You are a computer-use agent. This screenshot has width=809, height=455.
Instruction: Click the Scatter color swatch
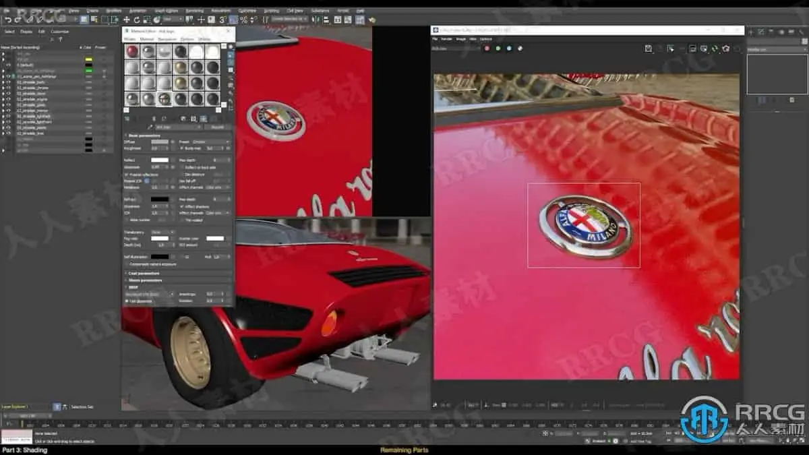pos(215,238)
